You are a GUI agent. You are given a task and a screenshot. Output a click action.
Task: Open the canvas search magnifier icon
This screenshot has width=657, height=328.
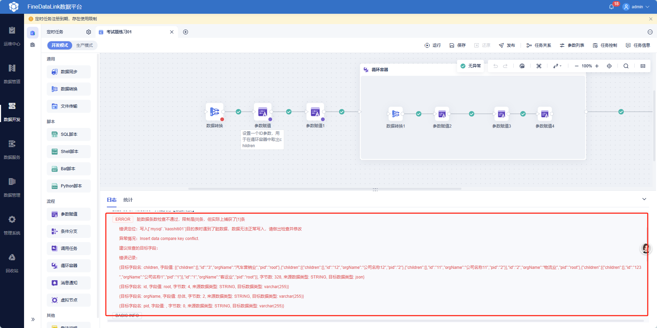pyautogui.click(x=626, y=66)
